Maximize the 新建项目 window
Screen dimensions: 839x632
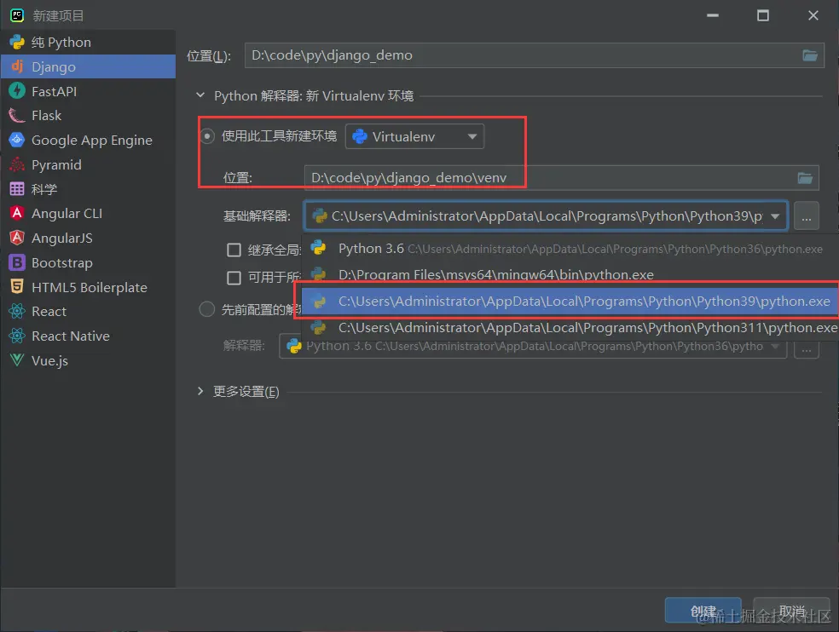tap(763, 15)
